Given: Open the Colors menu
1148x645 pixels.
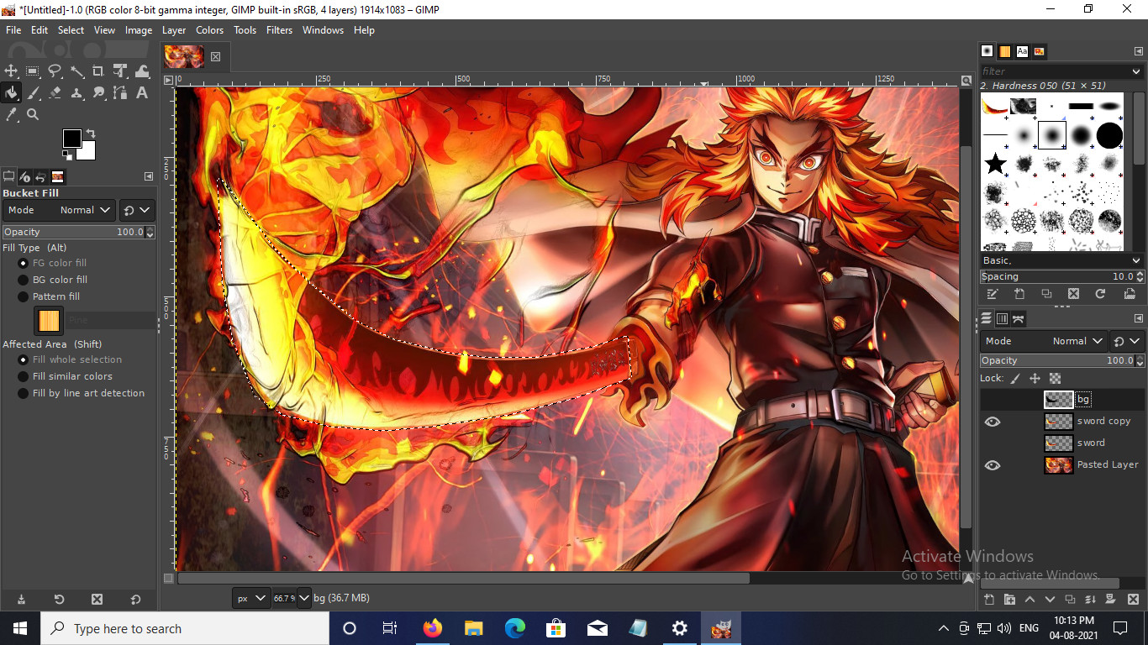Looking at the screenshot, I should pos(210,30).
